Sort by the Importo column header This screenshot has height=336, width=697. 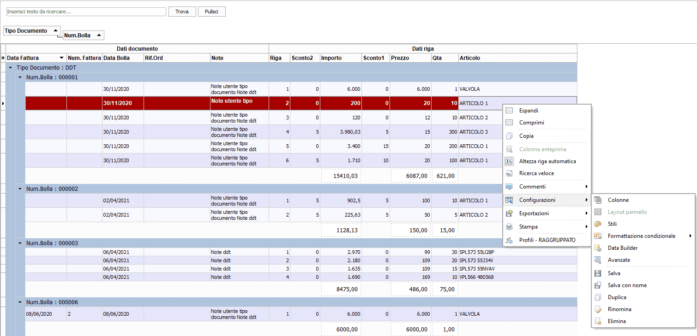(341, 58)
